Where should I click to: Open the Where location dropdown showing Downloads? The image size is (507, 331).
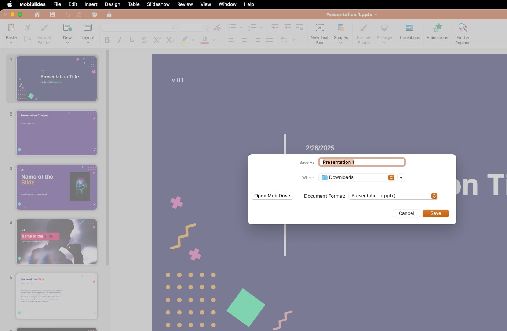pos(391,177)
